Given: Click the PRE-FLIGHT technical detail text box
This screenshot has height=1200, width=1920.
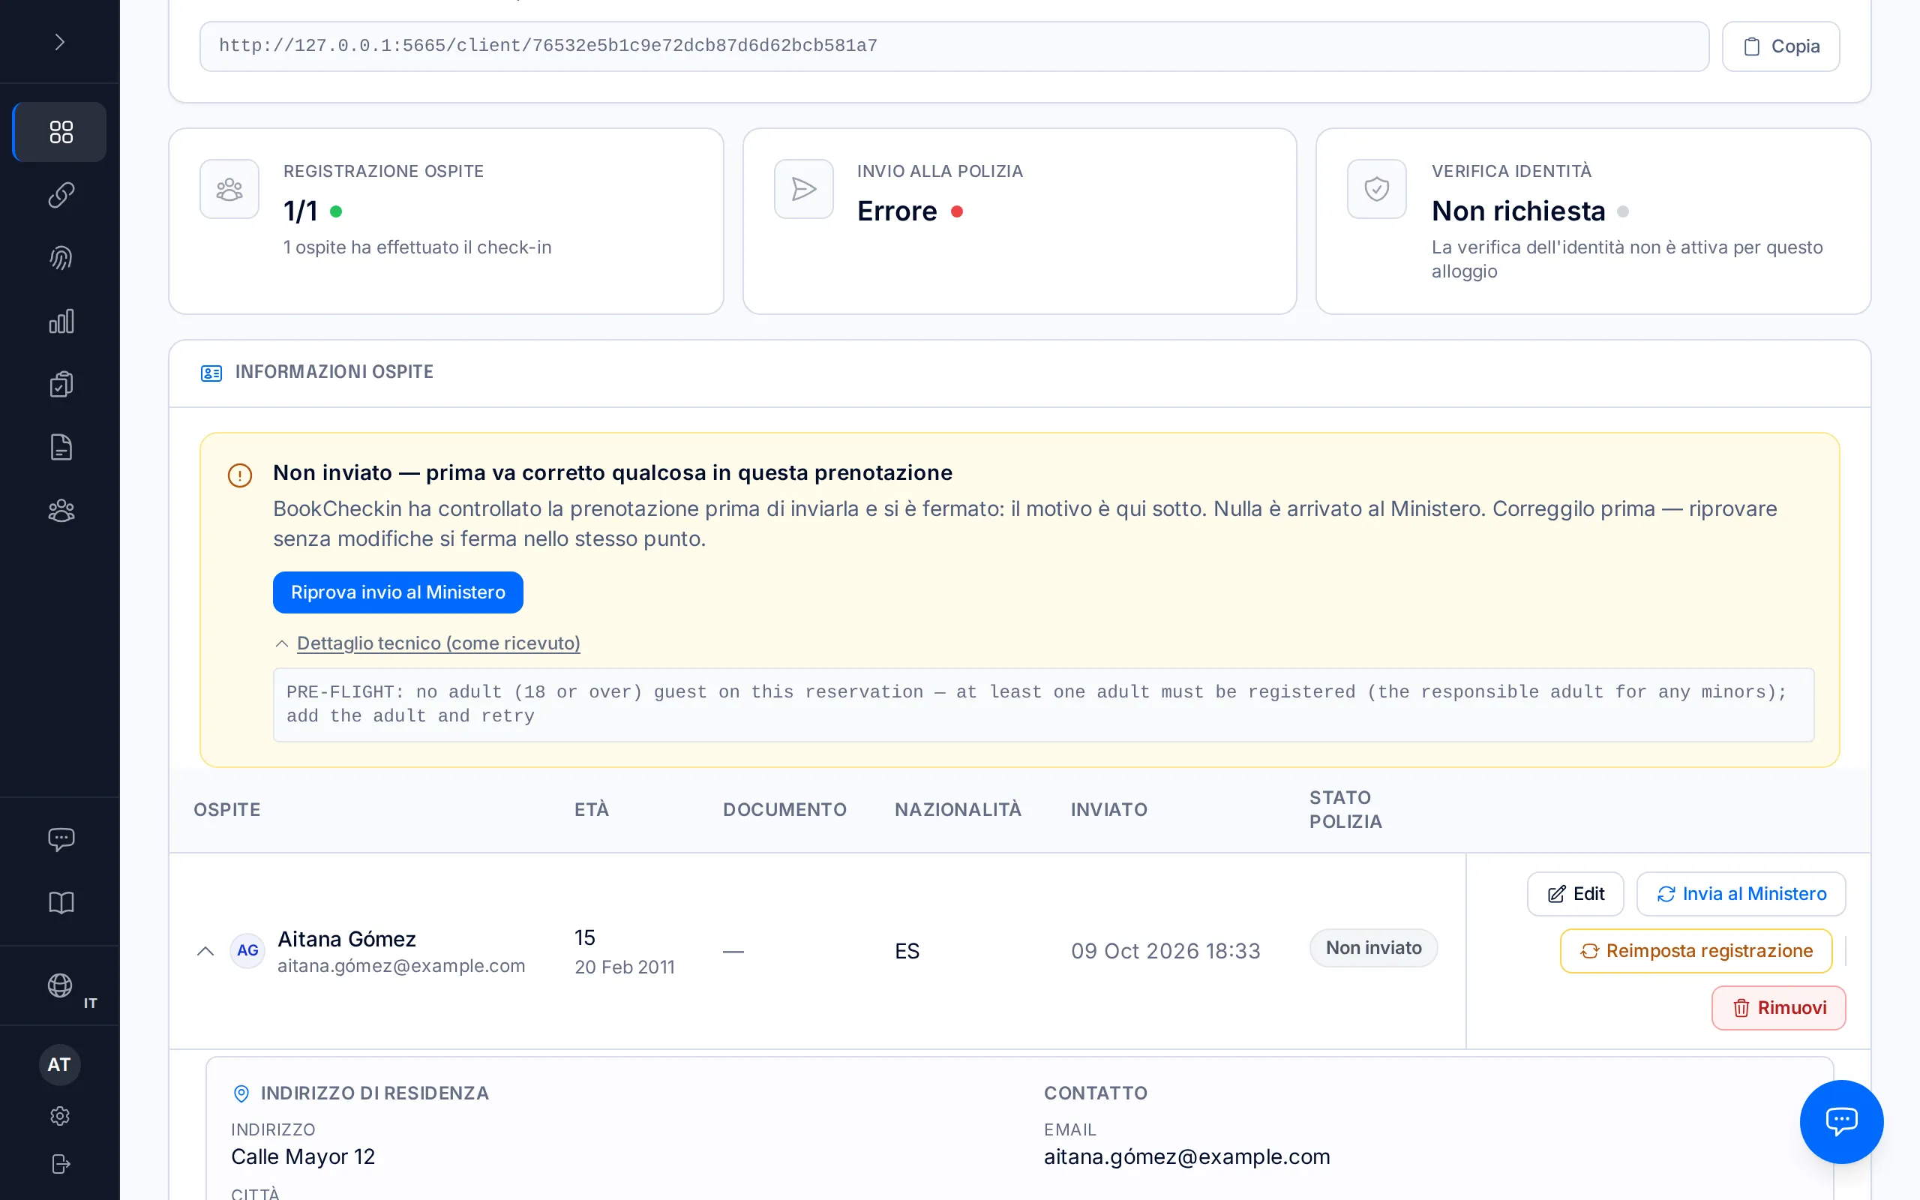Looking at the screenshot, I should pos(1042,705).
